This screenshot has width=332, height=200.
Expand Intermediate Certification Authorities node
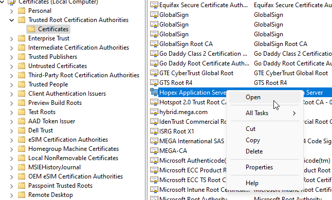tap(12, 48)
